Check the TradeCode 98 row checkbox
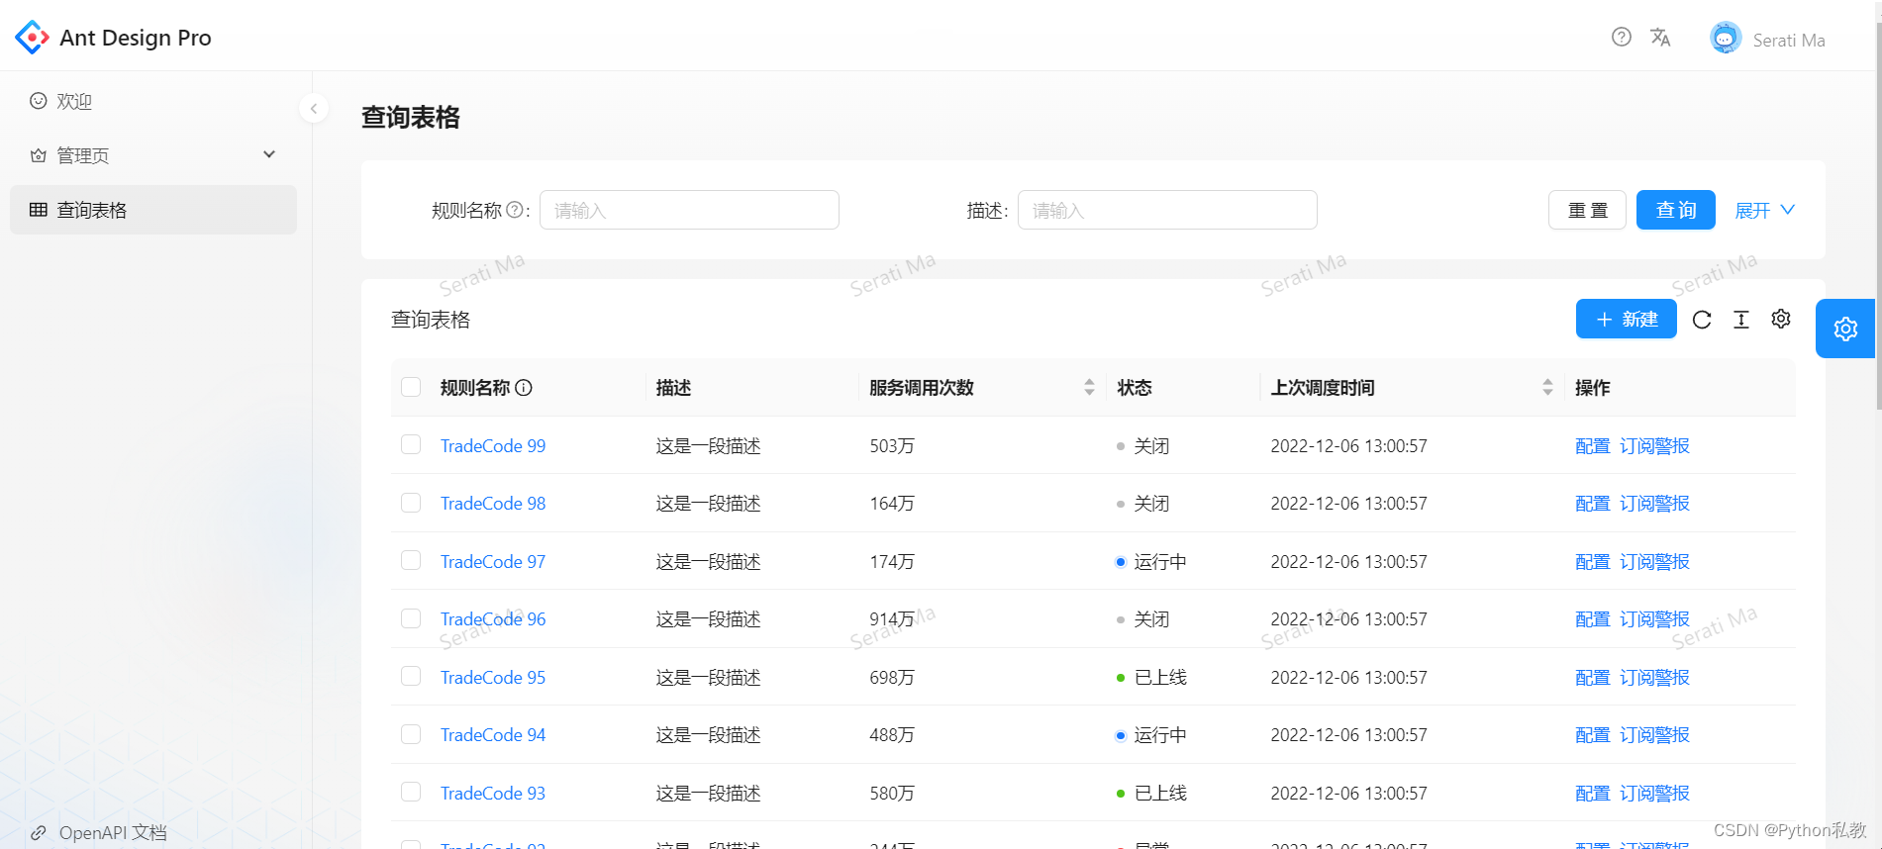This screenshot has height=849, width=1882. tap(411, 503)
